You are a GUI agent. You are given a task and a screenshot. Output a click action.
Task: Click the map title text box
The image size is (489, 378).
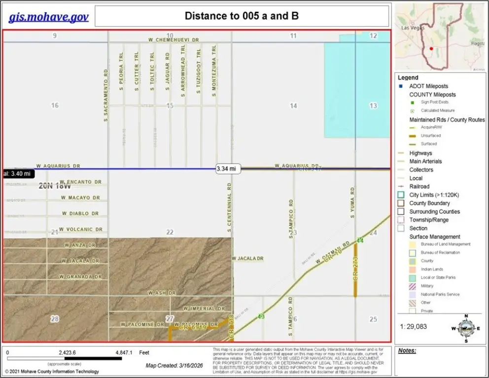tap(242, 16)
